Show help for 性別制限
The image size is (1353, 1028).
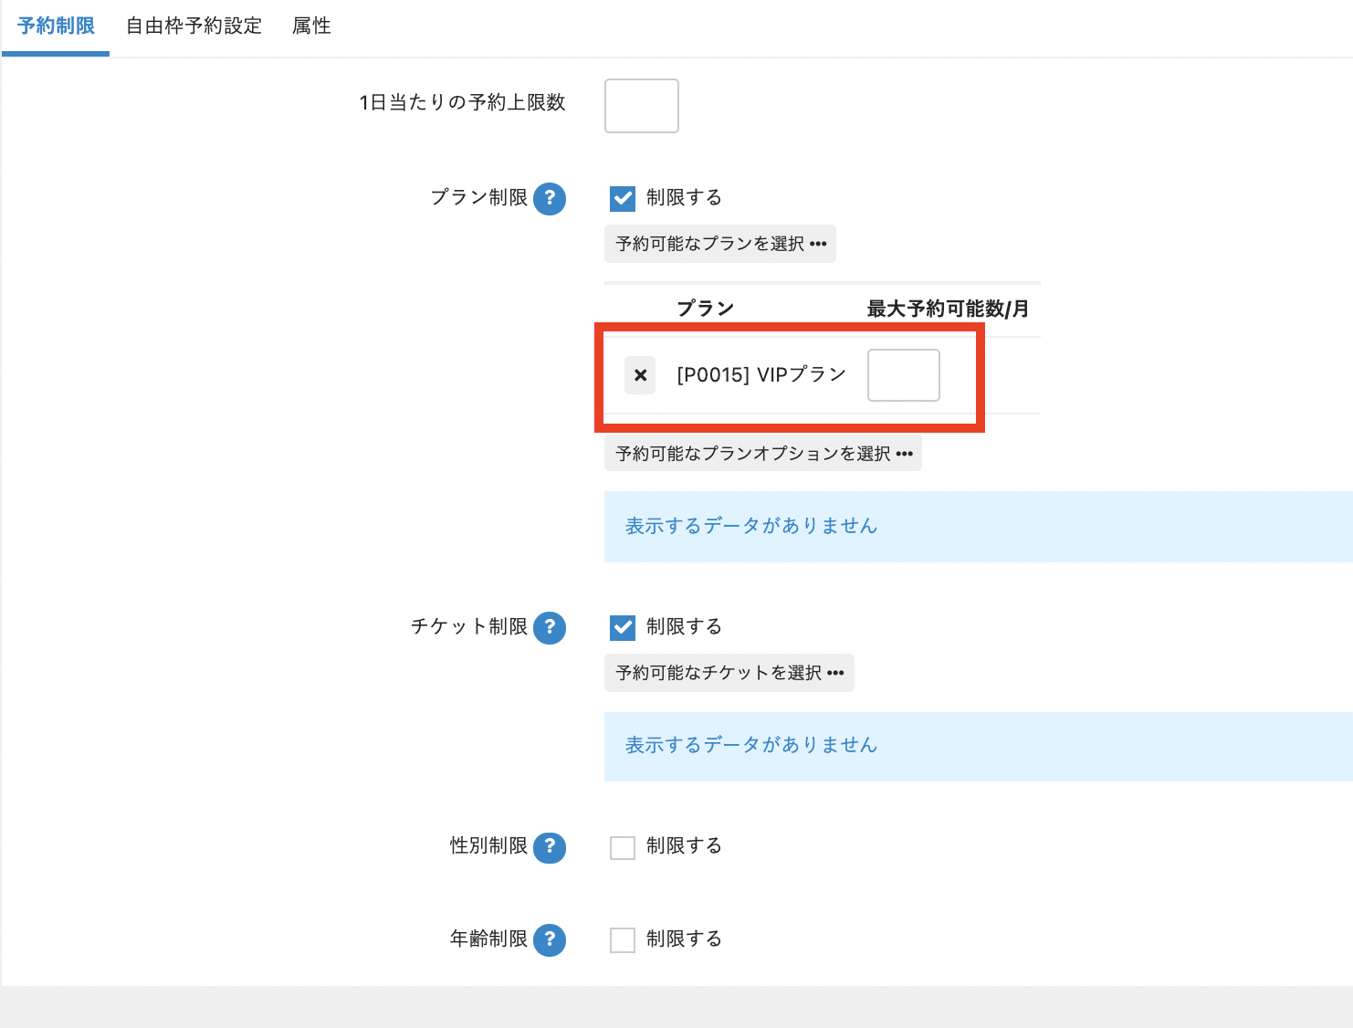pos(550,846)
